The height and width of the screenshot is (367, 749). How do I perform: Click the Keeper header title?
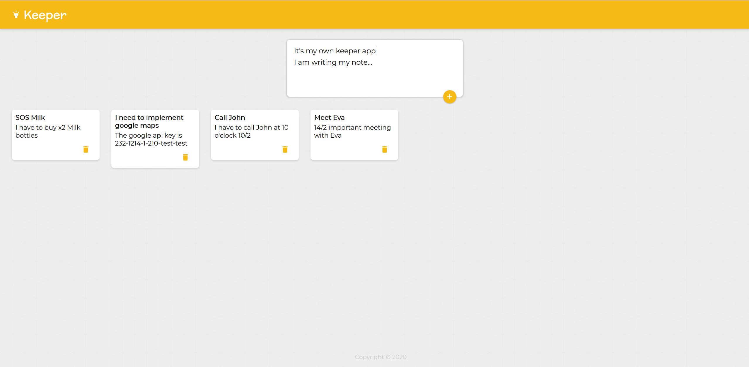(45, 15)
